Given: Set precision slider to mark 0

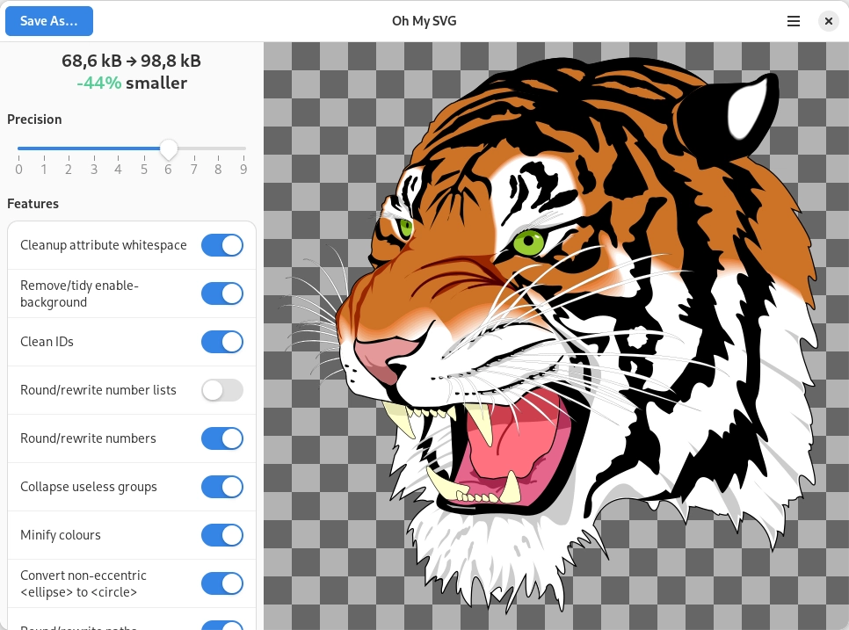Looking at the screenshot, I should coord(19,148).
